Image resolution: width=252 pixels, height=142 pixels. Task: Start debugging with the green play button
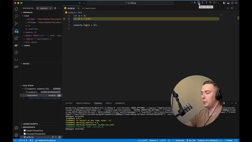pyautogui.click(x=38, y=8)
